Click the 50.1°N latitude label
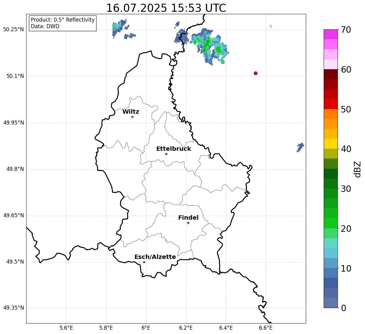 coord(15,76)
